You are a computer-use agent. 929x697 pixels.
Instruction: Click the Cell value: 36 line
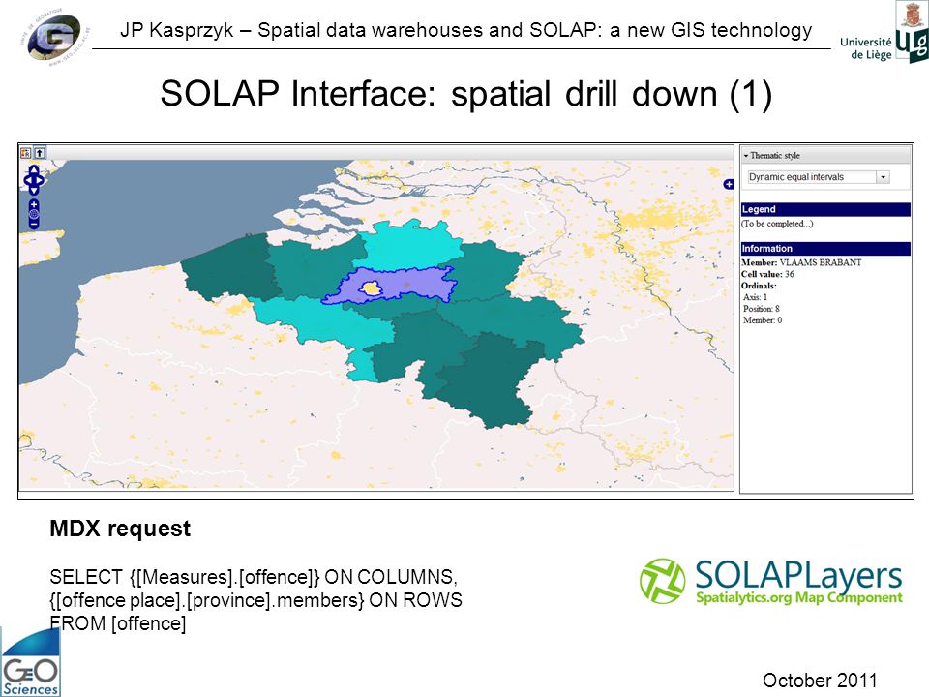pos(767,274)
